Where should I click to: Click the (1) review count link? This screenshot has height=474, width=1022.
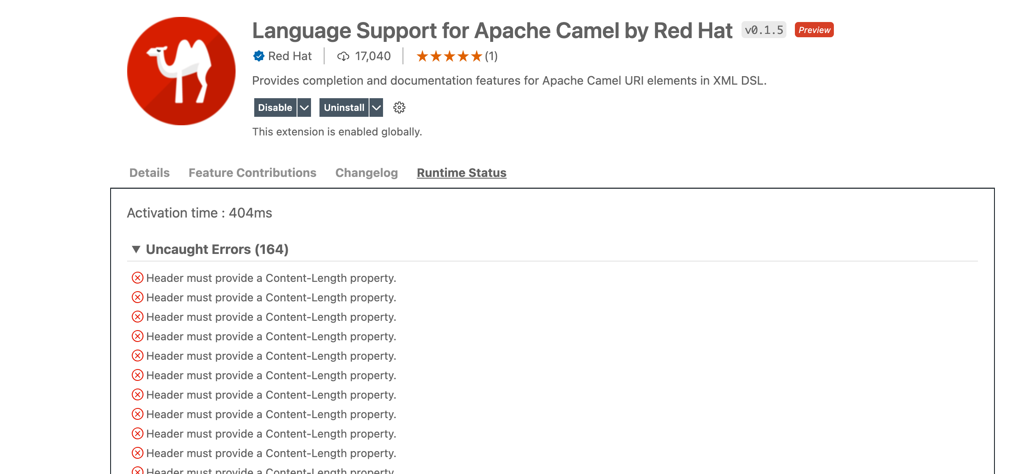492,56
